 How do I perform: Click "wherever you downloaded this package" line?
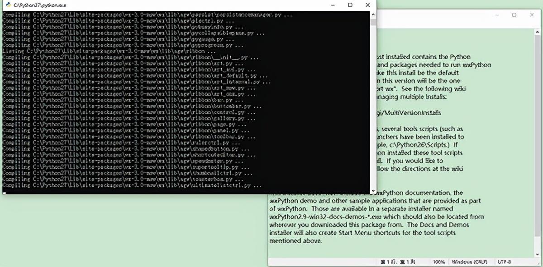point(369,225)
